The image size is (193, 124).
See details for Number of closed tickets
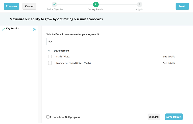[x=169, y=63]
